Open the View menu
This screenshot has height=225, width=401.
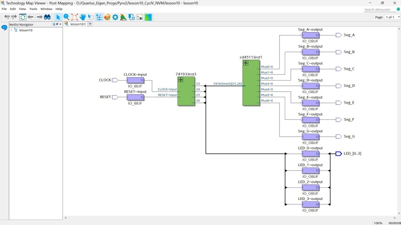point(23,9)
